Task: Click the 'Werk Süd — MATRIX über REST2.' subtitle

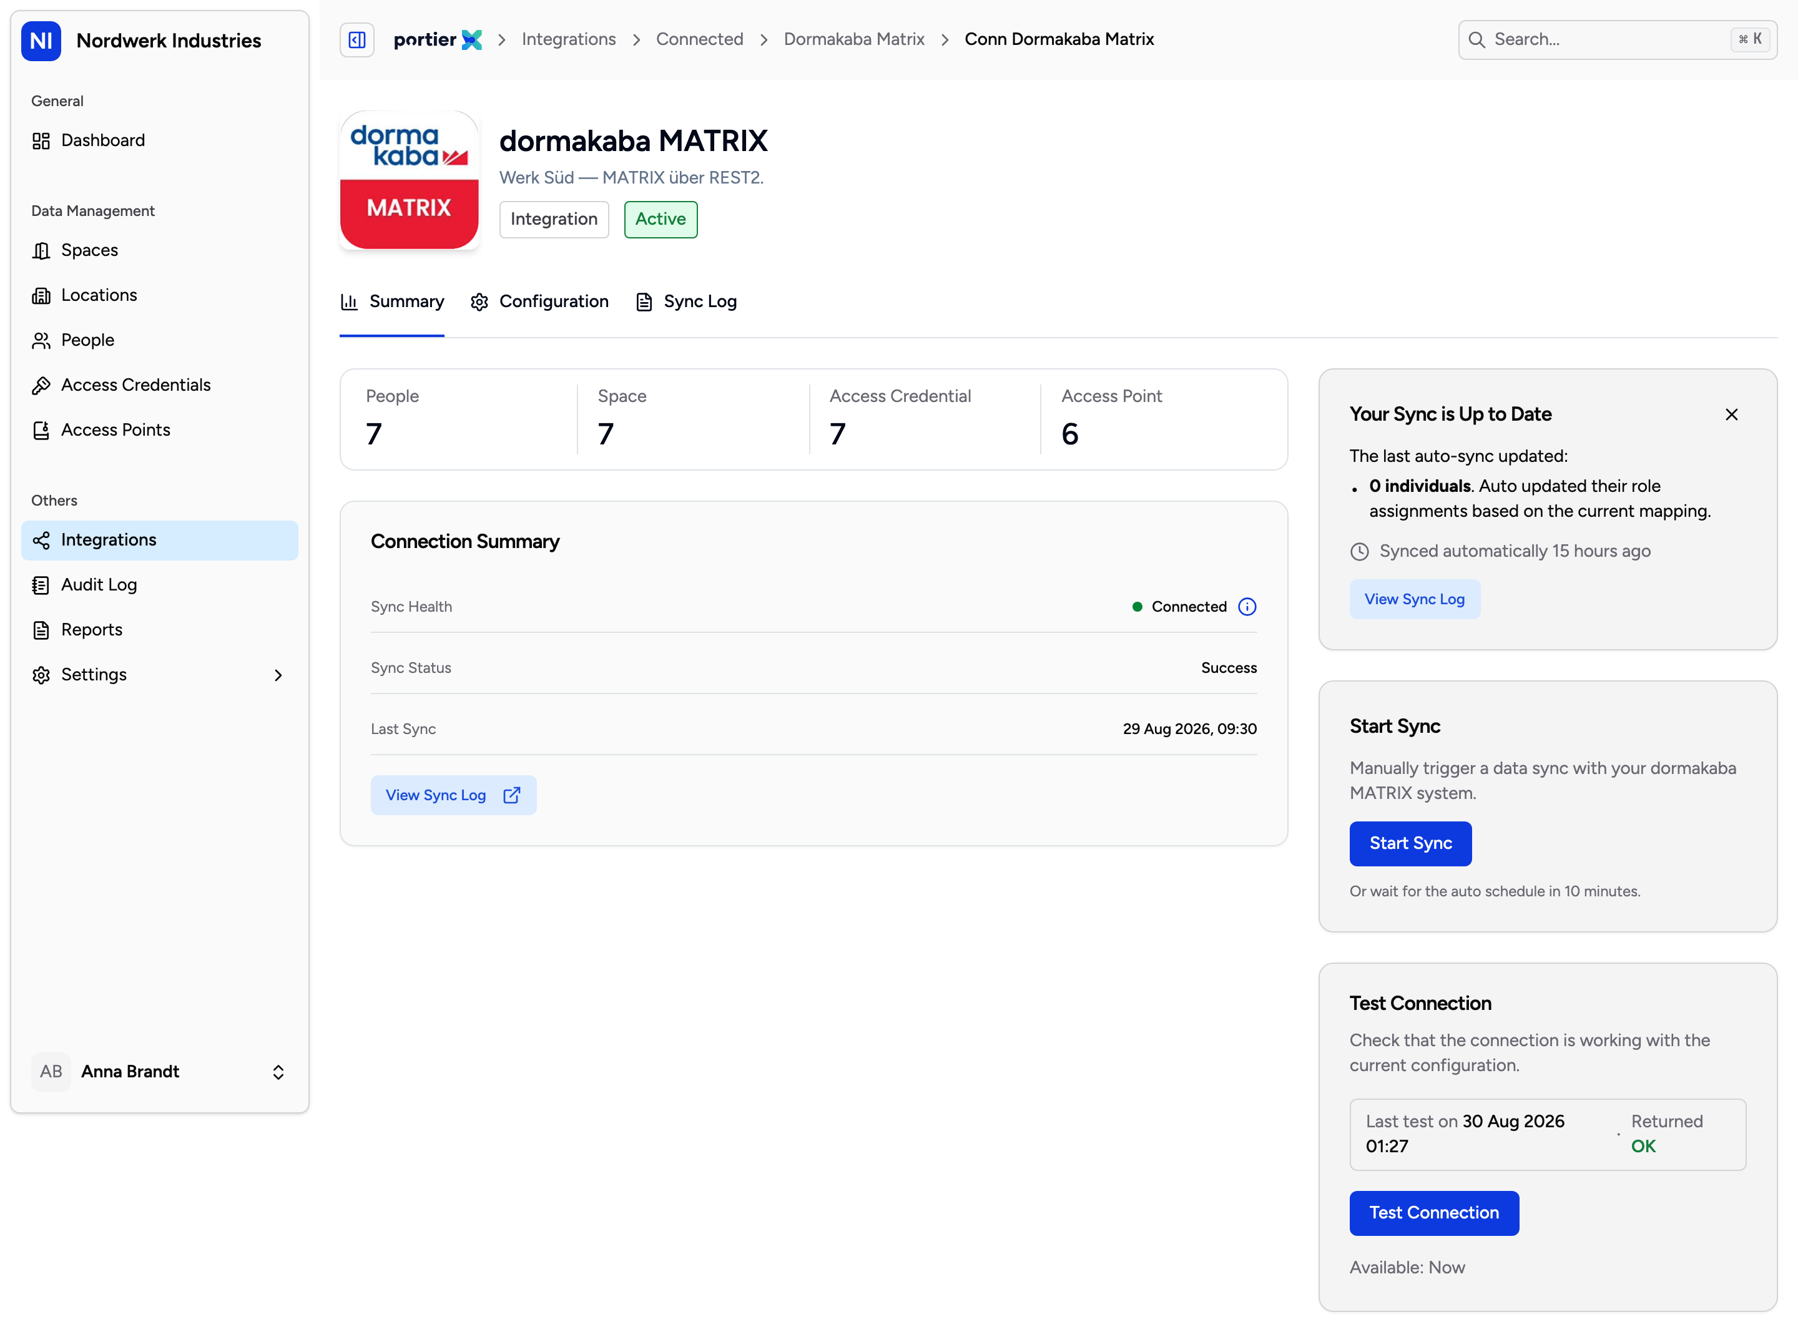Action: pyautogui.click(x=631, y=178)
